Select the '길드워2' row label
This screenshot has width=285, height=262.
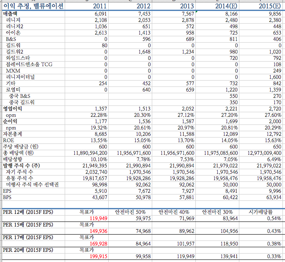14,52
